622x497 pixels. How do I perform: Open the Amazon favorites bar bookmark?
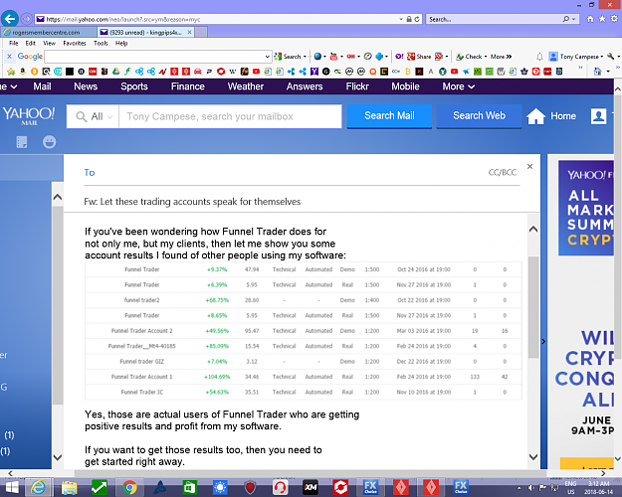[x=23, y=72]
